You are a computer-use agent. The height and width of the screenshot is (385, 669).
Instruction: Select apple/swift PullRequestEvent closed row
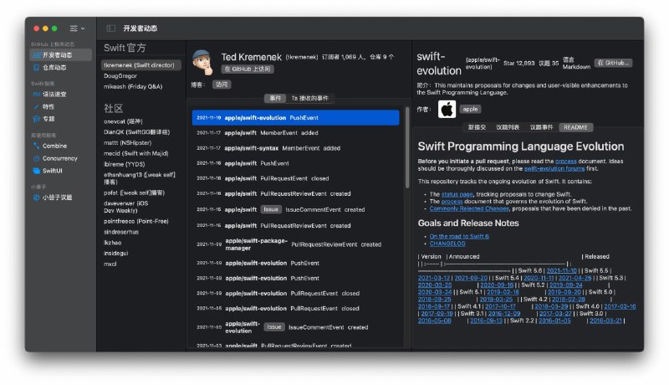click(x=296, y=178)
